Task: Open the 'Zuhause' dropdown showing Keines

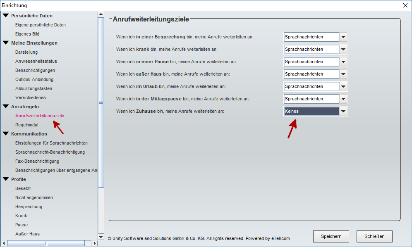Action: point(343,111)
